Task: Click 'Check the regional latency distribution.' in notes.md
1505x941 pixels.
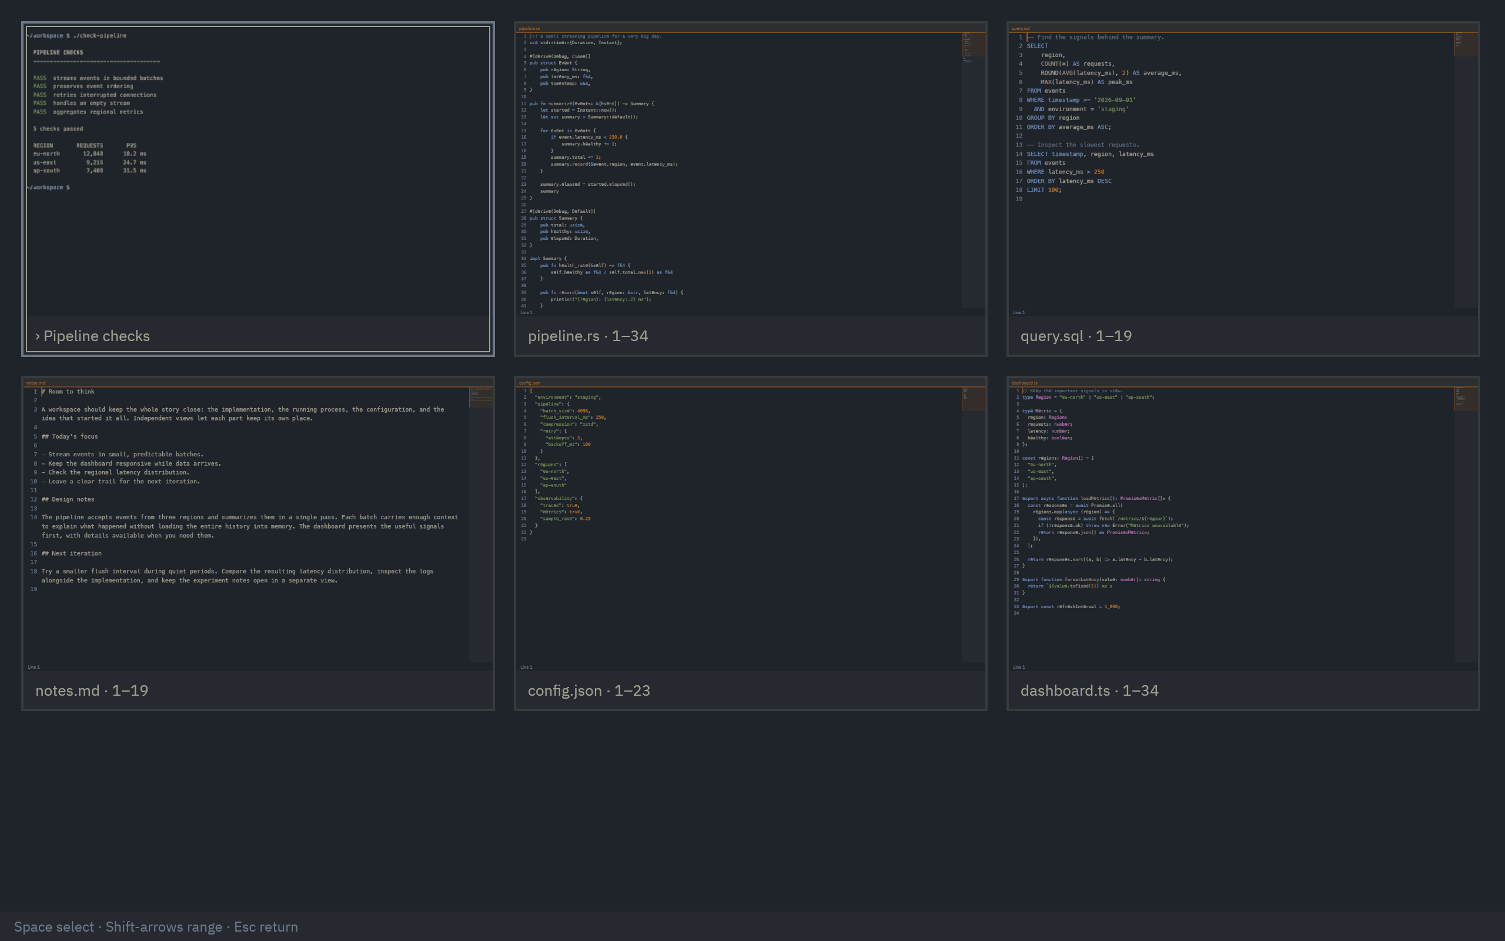Action: (x=119, y=472)
